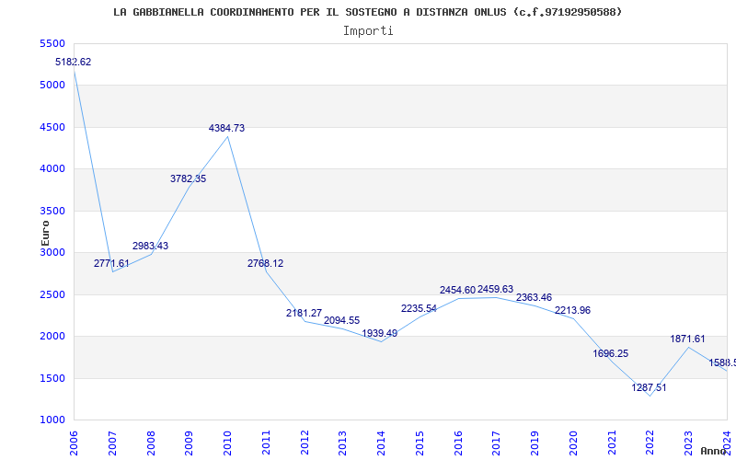Viewport: 736px width, 460px height.
Task: Click the year 2010 on x-axis
Action: click(x=227, y=443)
